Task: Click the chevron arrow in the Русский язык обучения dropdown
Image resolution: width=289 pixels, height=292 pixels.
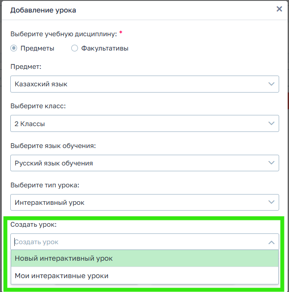Action: point(271,163)
